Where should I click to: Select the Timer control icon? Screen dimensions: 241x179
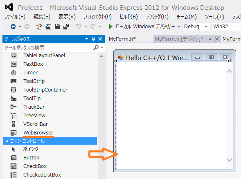pyautogui.click(x=14, y=72)
